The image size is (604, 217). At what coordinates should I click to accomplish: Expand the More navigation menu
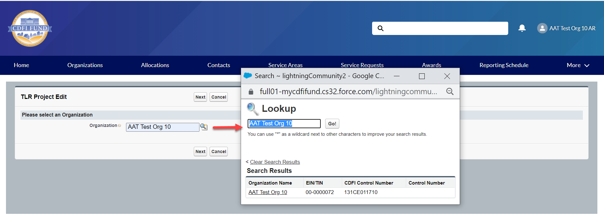tap(578, 65)
